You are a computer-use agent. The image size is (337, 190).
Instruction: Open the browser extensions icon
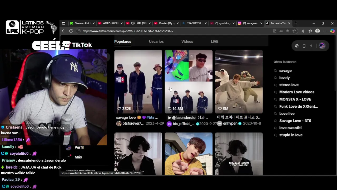[303, 31]
